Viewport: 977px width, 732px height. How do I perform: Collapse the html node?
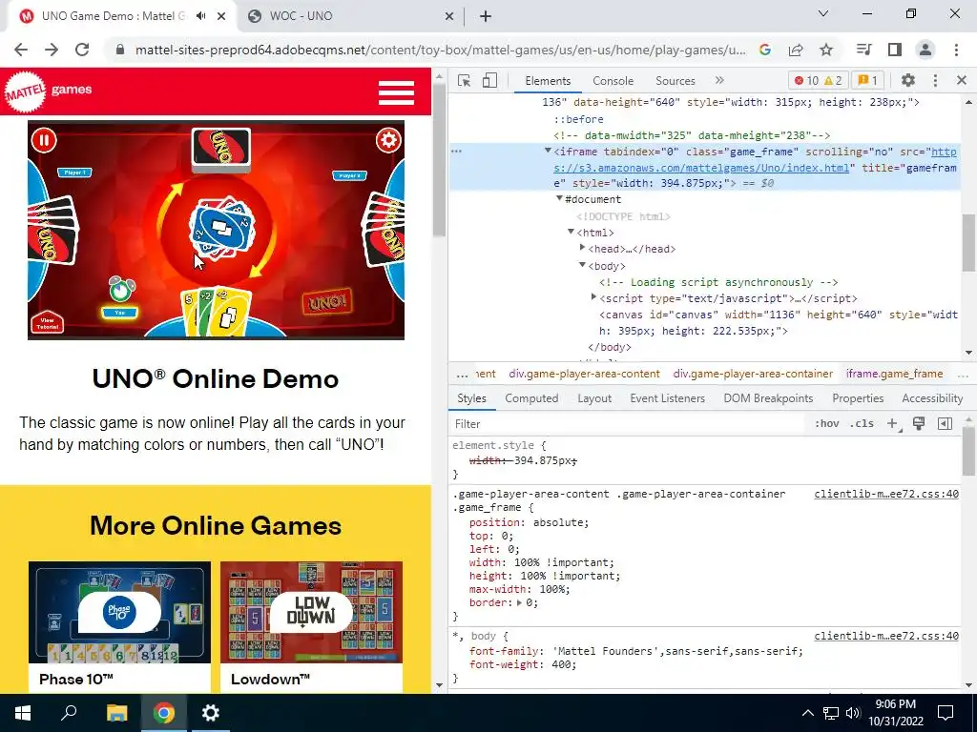pos(571,232)
